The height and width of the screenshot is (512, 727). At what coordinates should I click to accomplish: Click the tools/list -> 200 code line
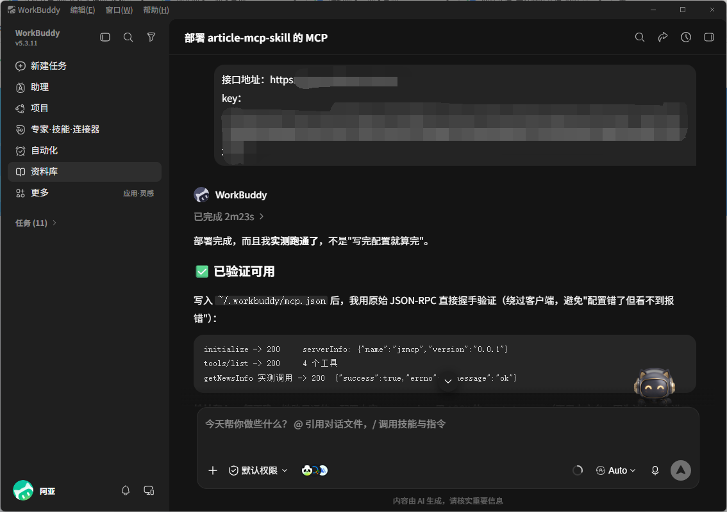pyautogui.click(x=271, y=364)
